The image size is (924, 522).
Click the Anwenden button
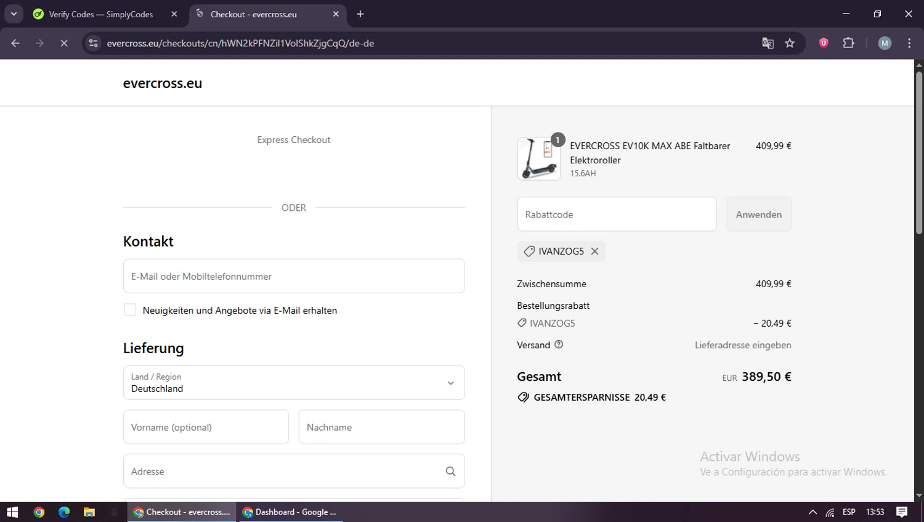click(759, 214)
